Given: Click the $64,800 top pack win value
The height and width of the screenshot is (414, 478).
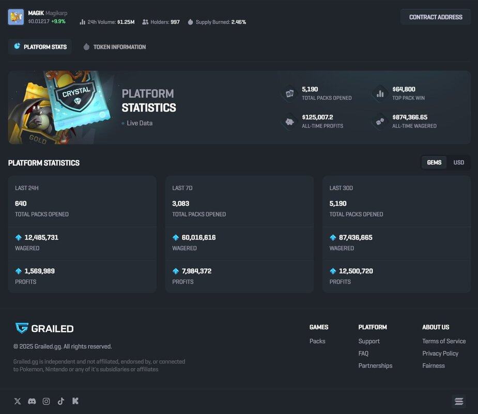Looking at the screenshot, I should (404, 89).
